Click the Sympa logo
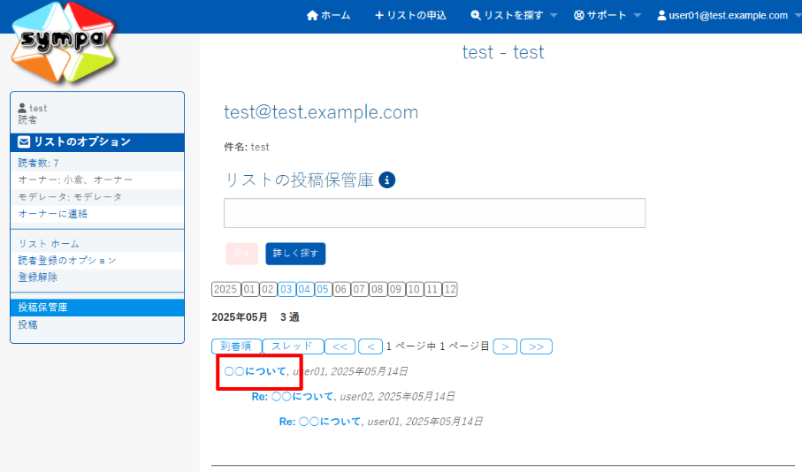802x472 pixels. [x=64, y=42]
